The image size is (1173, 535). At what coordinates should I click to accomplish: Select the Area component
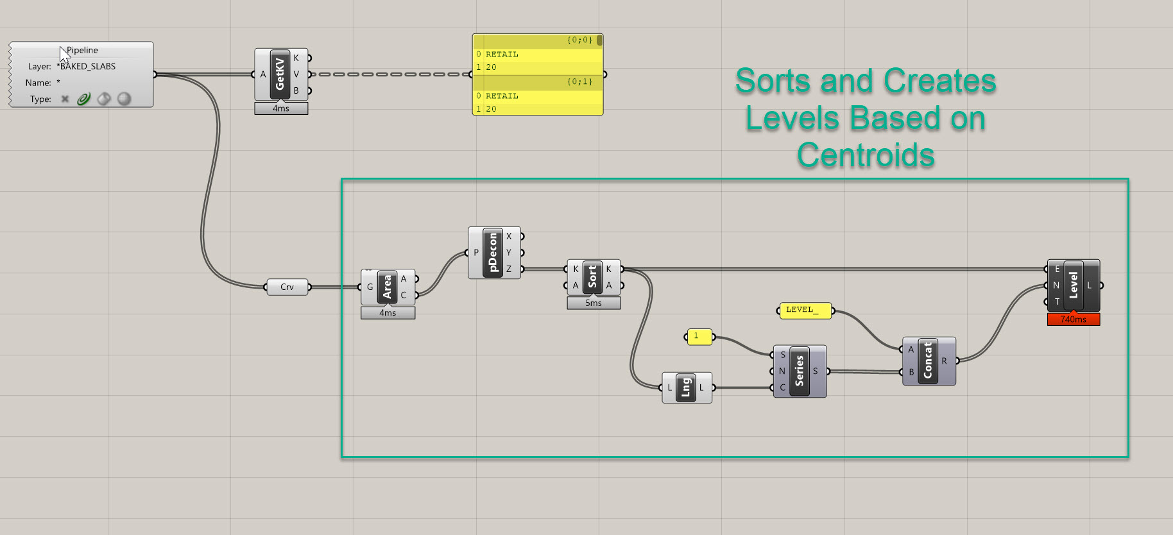tap(387, 287)
